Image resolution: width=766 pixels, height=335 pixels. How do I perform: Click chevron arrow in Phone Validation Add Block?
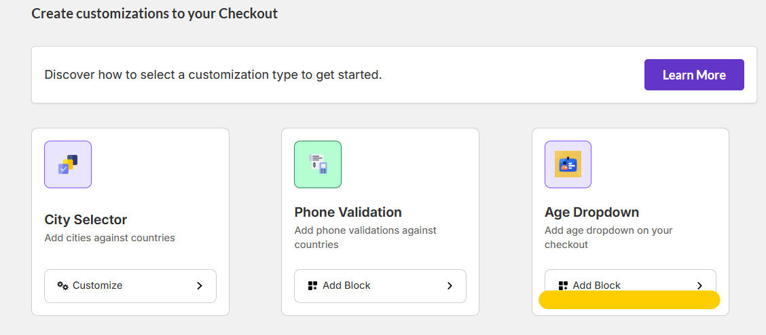pos(450,285)
